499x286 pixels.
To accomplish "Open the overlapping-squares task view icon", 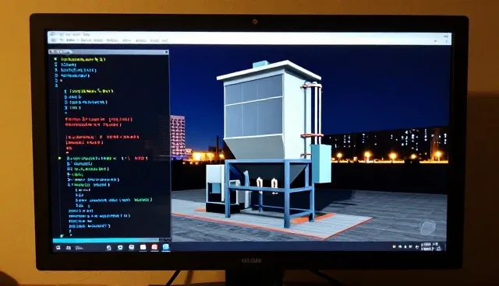I will 108,248.
